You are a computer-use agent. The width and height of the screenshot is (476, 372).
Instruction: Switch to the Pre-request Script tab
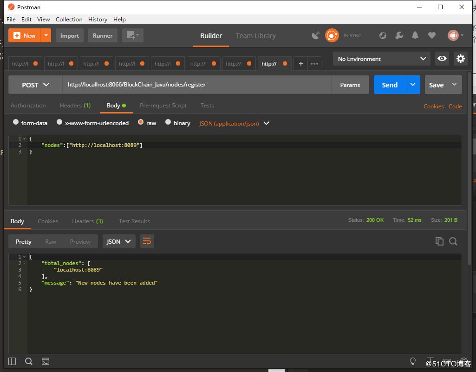pos(163,106)
